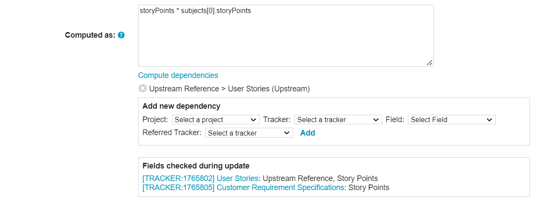This screenshot has height=207, width=546.
Task: Click the 'Add new dependency' heading
Action: point(181,106)
